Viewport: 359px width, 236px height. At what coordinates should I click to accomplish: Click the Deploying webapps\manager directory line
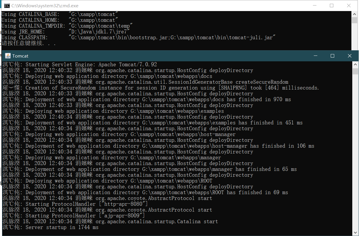[112, 158]
